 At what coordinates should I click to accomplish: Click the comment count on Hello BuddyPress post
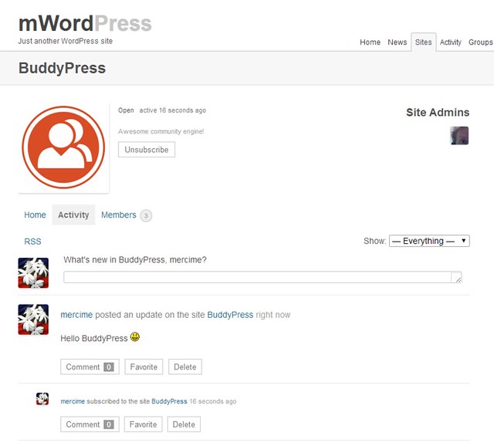point(109,367)
